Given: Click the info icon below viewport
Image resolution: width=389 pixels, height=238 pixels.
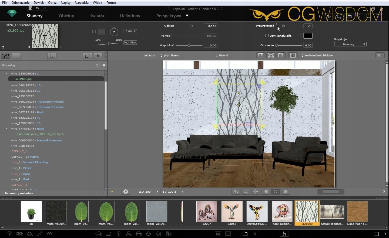Looking at the screenshot, I should (286, 192).
